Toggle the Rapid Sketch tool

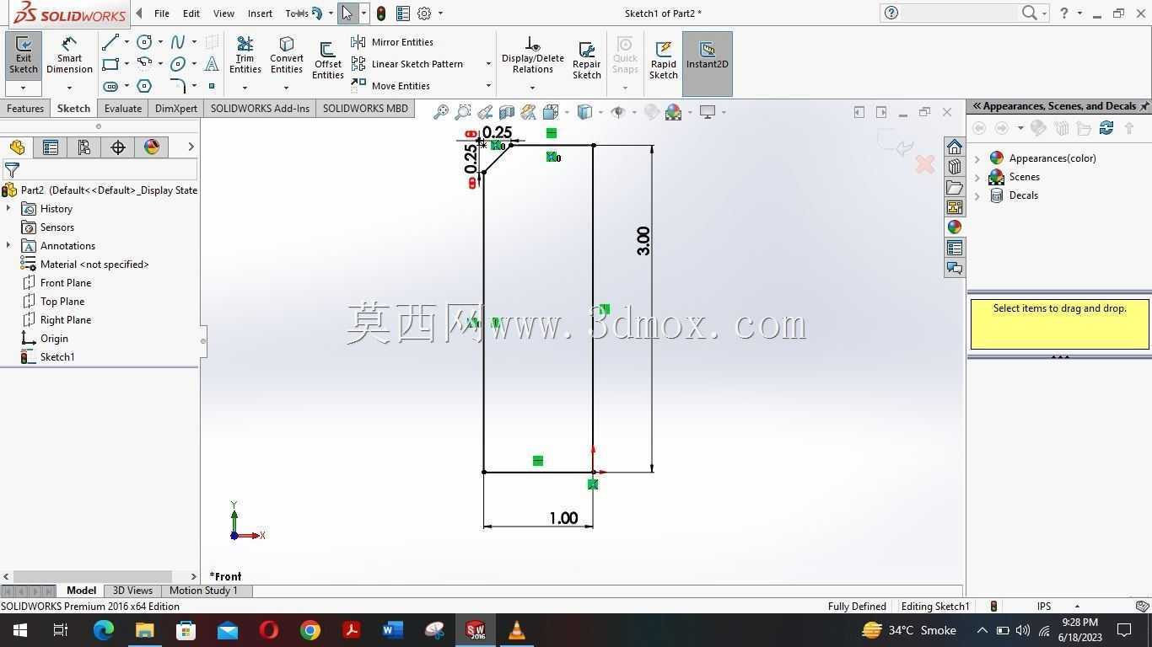pyautogui.click(x=663, y=61)
